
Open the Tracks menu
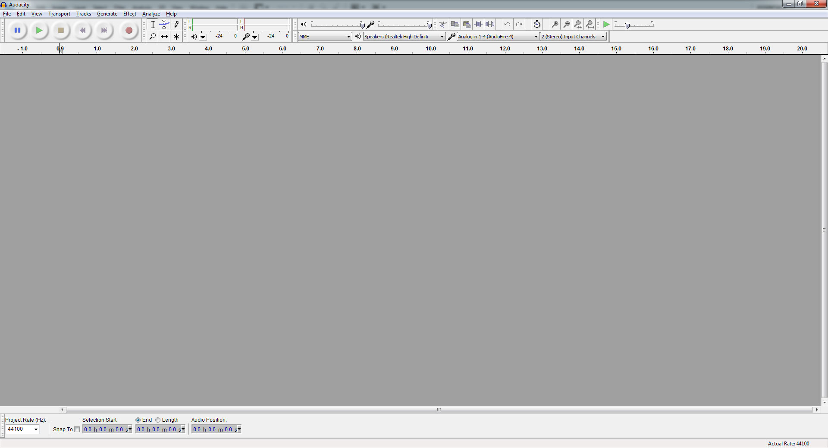point(84,14)
